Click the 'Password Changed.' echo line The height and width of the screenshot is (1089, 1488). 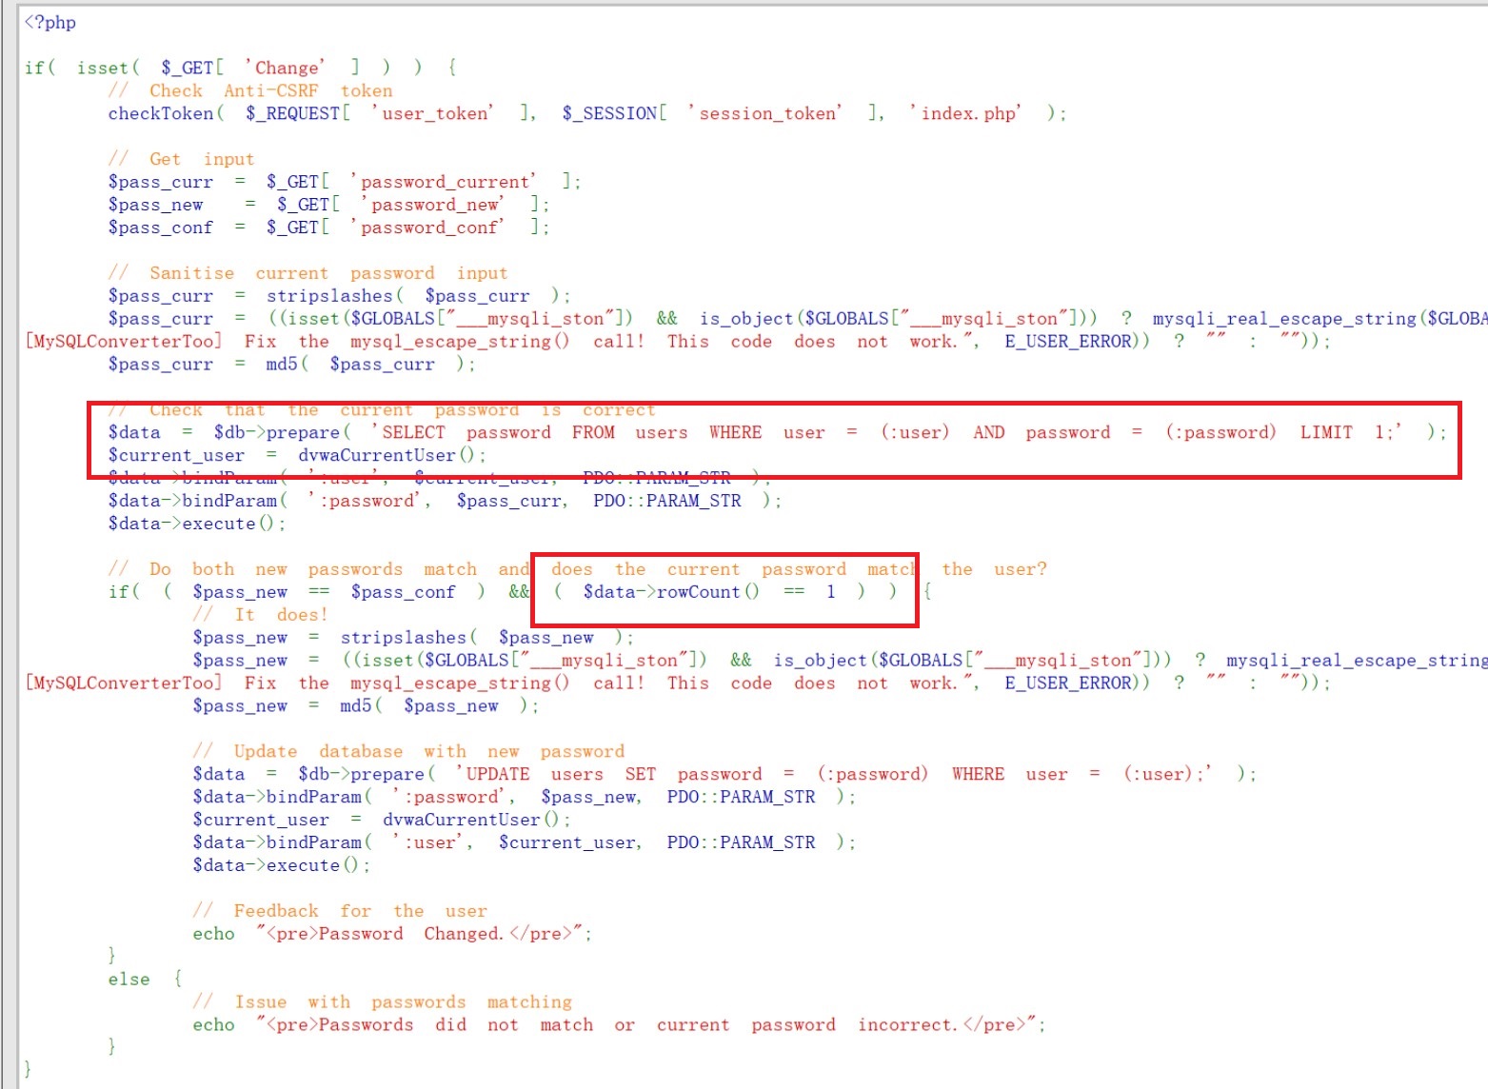pos(392,935)
